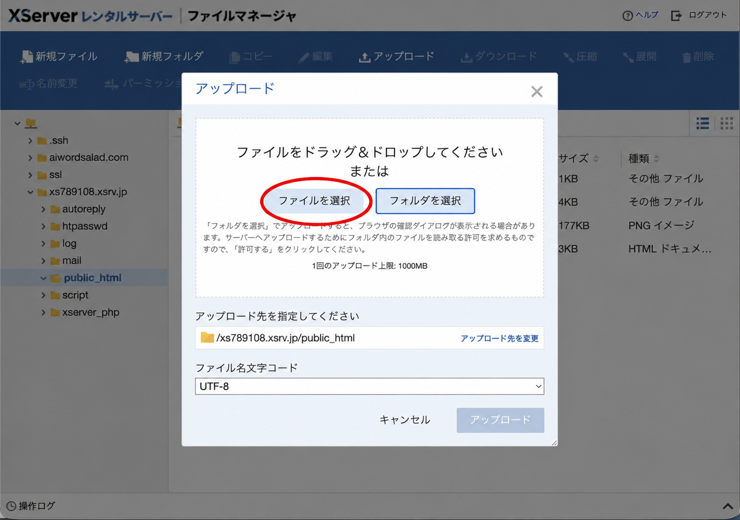Collapse the public_html folder chevron
Screen dimensions: 740x520
[x=44, y=278]
